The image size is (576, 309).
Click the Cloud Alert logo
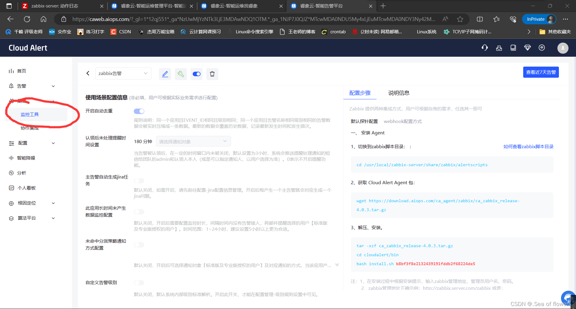28,48
